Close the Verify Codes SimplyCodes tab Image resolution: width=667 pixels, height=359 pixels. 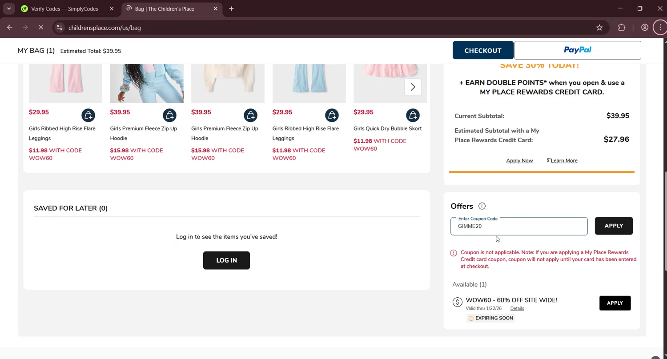click(112, 8)
